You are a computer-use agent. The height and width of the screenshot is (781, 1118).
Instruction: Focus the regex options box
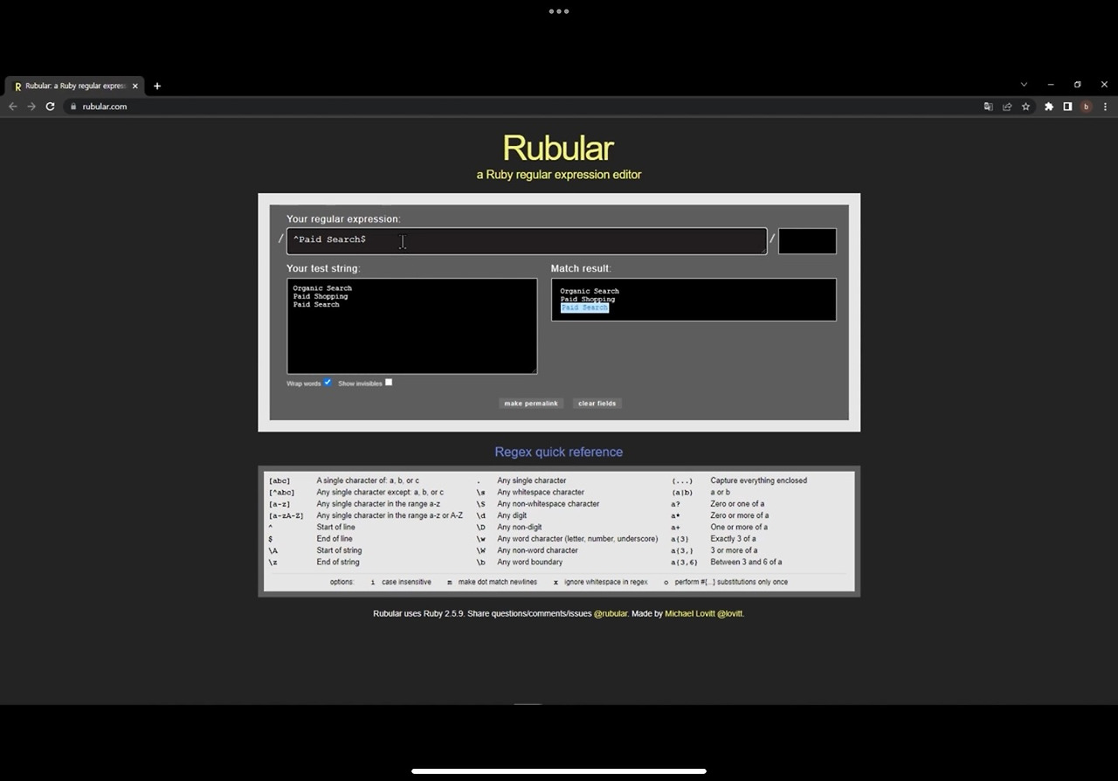coord(807,241)
